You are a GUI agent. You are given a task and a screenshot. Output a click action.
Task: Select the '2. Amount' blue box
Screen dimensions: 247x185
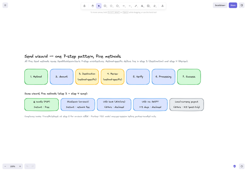pyautogui.click(x=62, y=77)
